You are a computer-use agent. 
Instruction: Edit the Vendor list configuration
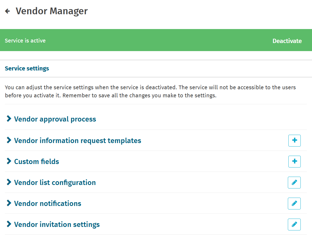tap(294, 183)
